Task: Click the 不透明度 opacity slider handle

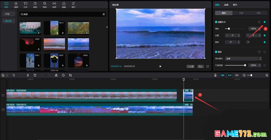Action: click(x=245, y=65)
